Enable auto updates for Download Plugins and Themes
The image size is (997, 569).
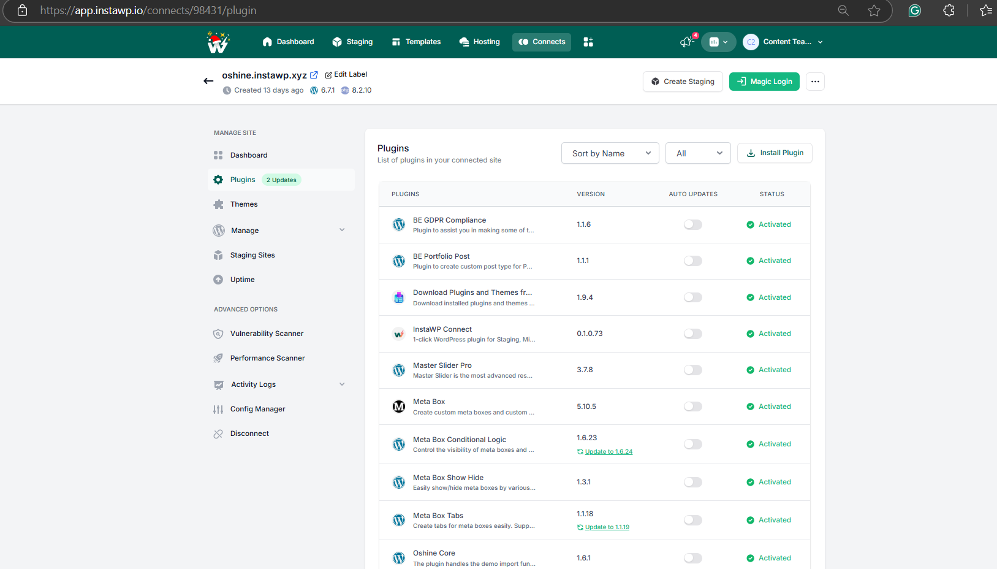[x=693, y=297]
